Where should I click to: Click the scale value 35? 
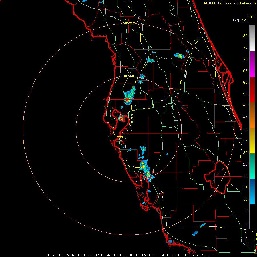click(x=245, y=141)
